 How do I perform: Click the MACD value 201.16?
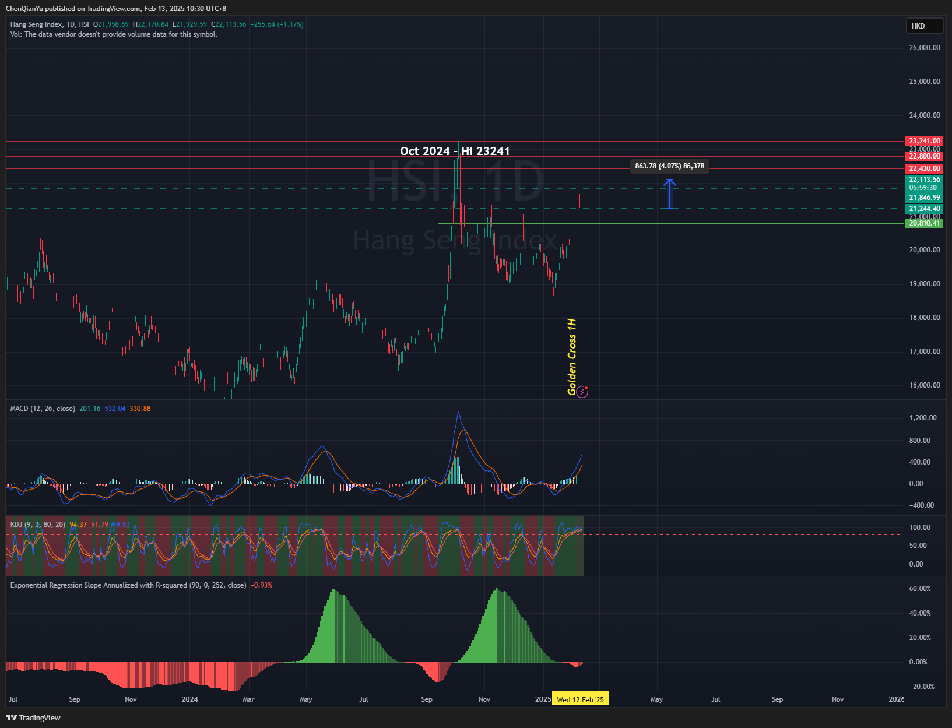[90, 409]
